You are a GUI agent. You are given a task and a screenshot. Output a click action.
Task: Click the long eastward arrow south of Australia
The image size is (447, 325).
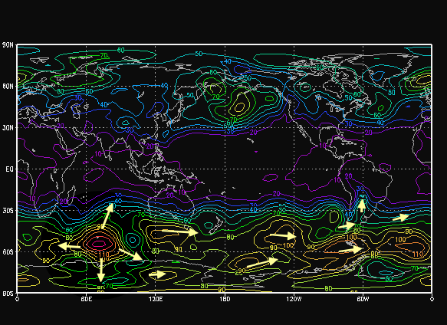coord(180,231)
